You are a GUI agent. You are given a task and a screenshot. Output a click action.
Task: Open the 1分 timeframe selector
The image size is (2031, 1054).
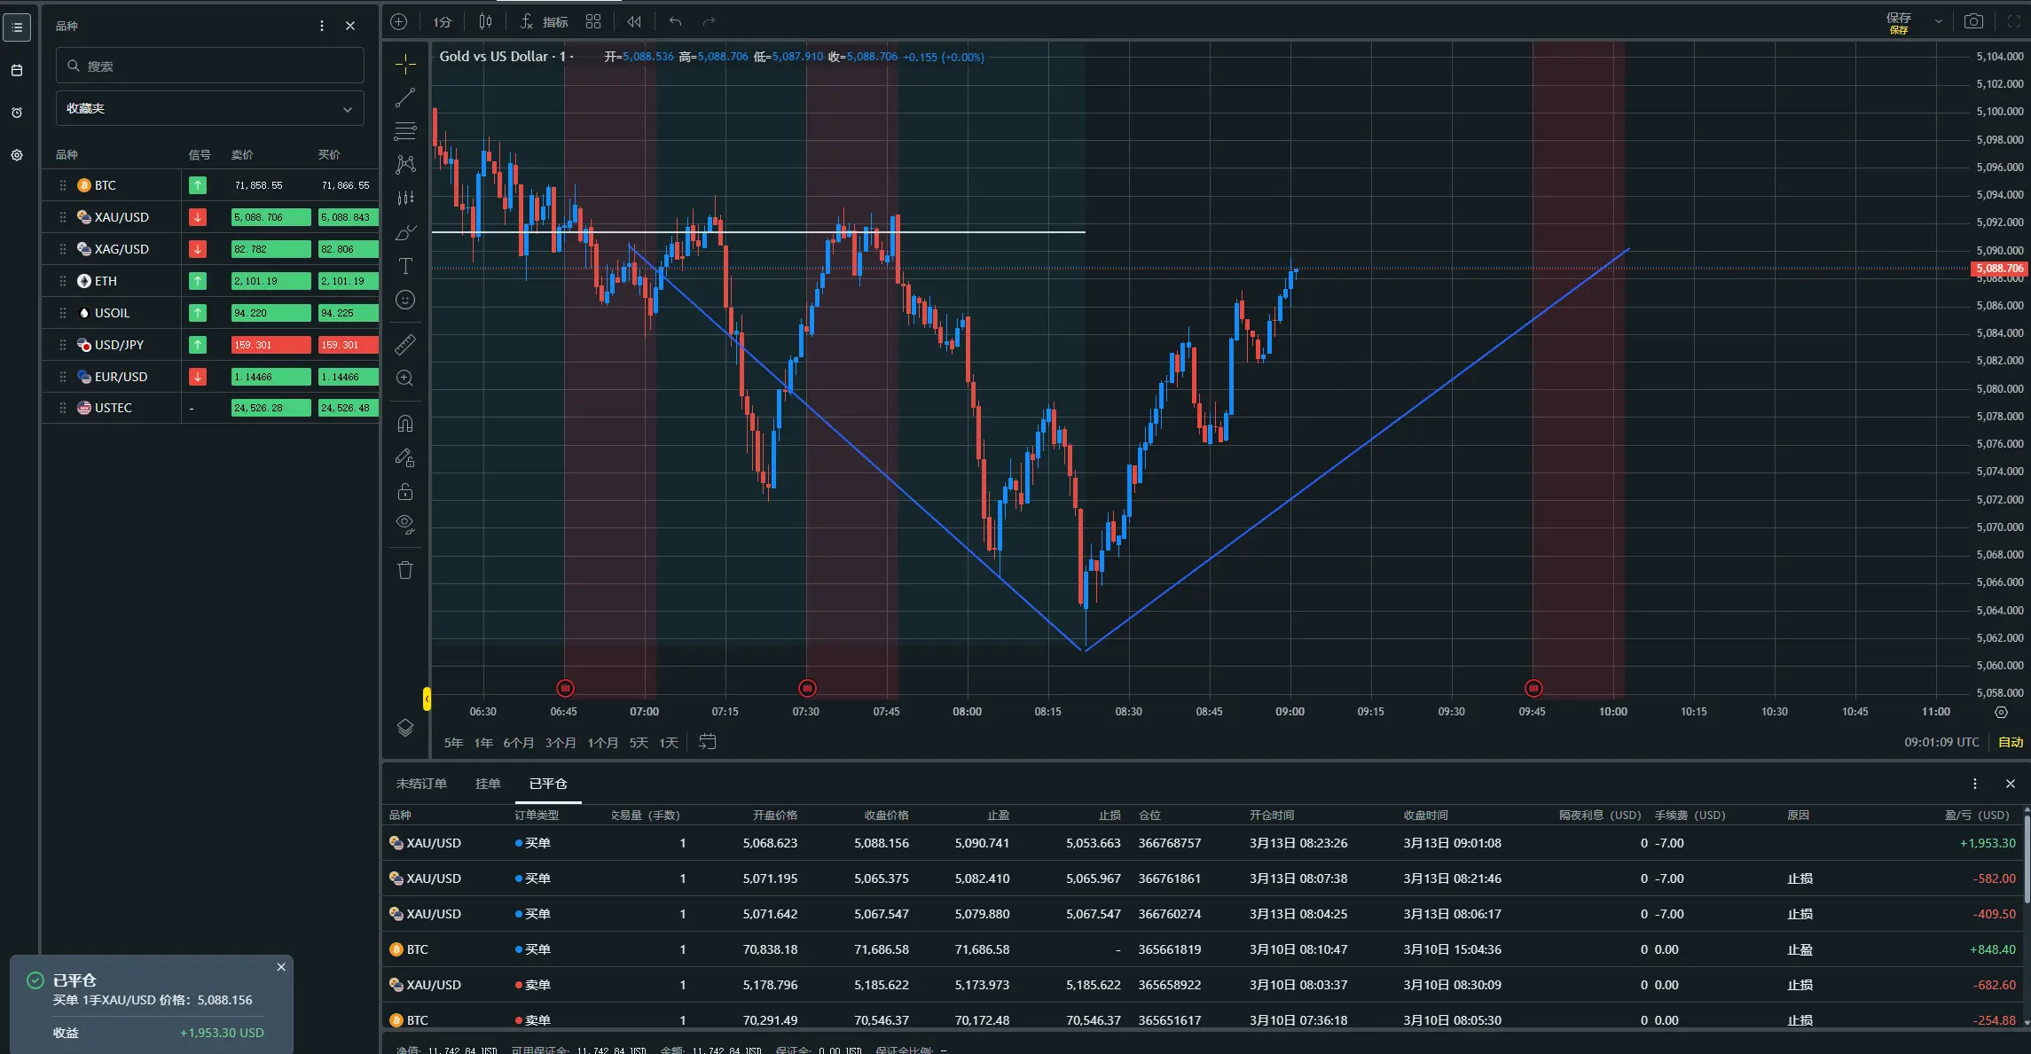point(443,21)
